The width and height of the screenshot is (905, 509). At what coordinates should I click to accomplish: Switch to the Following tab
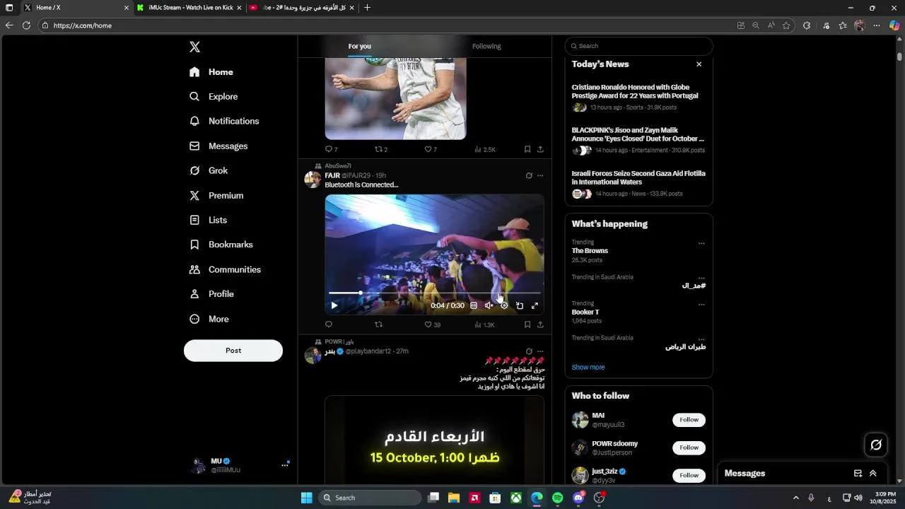486,47
